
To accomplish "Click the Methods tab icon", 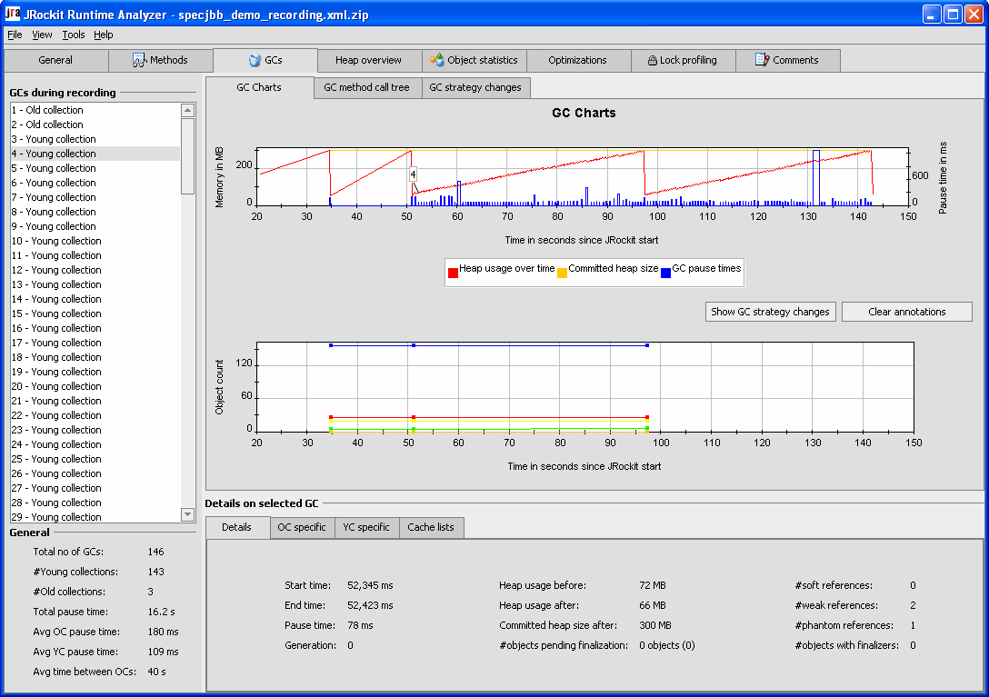I will (139, 60).
